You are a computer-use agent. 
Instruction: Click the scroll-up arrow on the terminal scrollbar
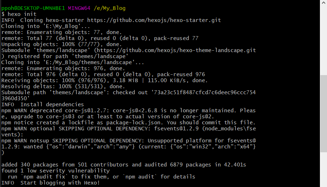click(323, 4)
